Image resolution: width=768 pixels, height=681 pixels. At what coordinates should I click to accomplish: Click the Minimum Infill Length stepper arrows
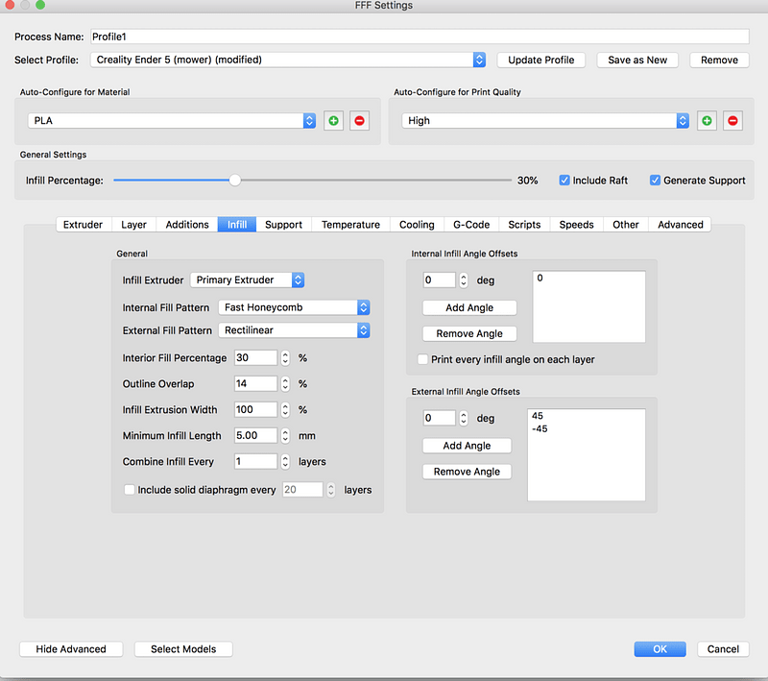tap(285, 435)
